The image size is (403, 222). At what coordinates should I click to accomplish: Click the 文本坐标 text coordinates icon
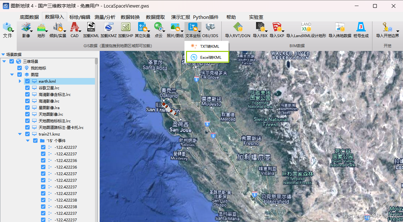(193, 27)
